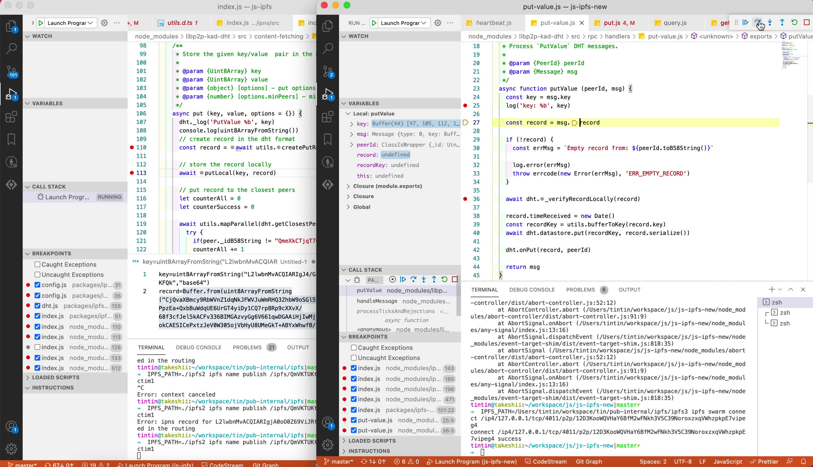Open Search in the js-ipfs activity bar

[11, 48]
